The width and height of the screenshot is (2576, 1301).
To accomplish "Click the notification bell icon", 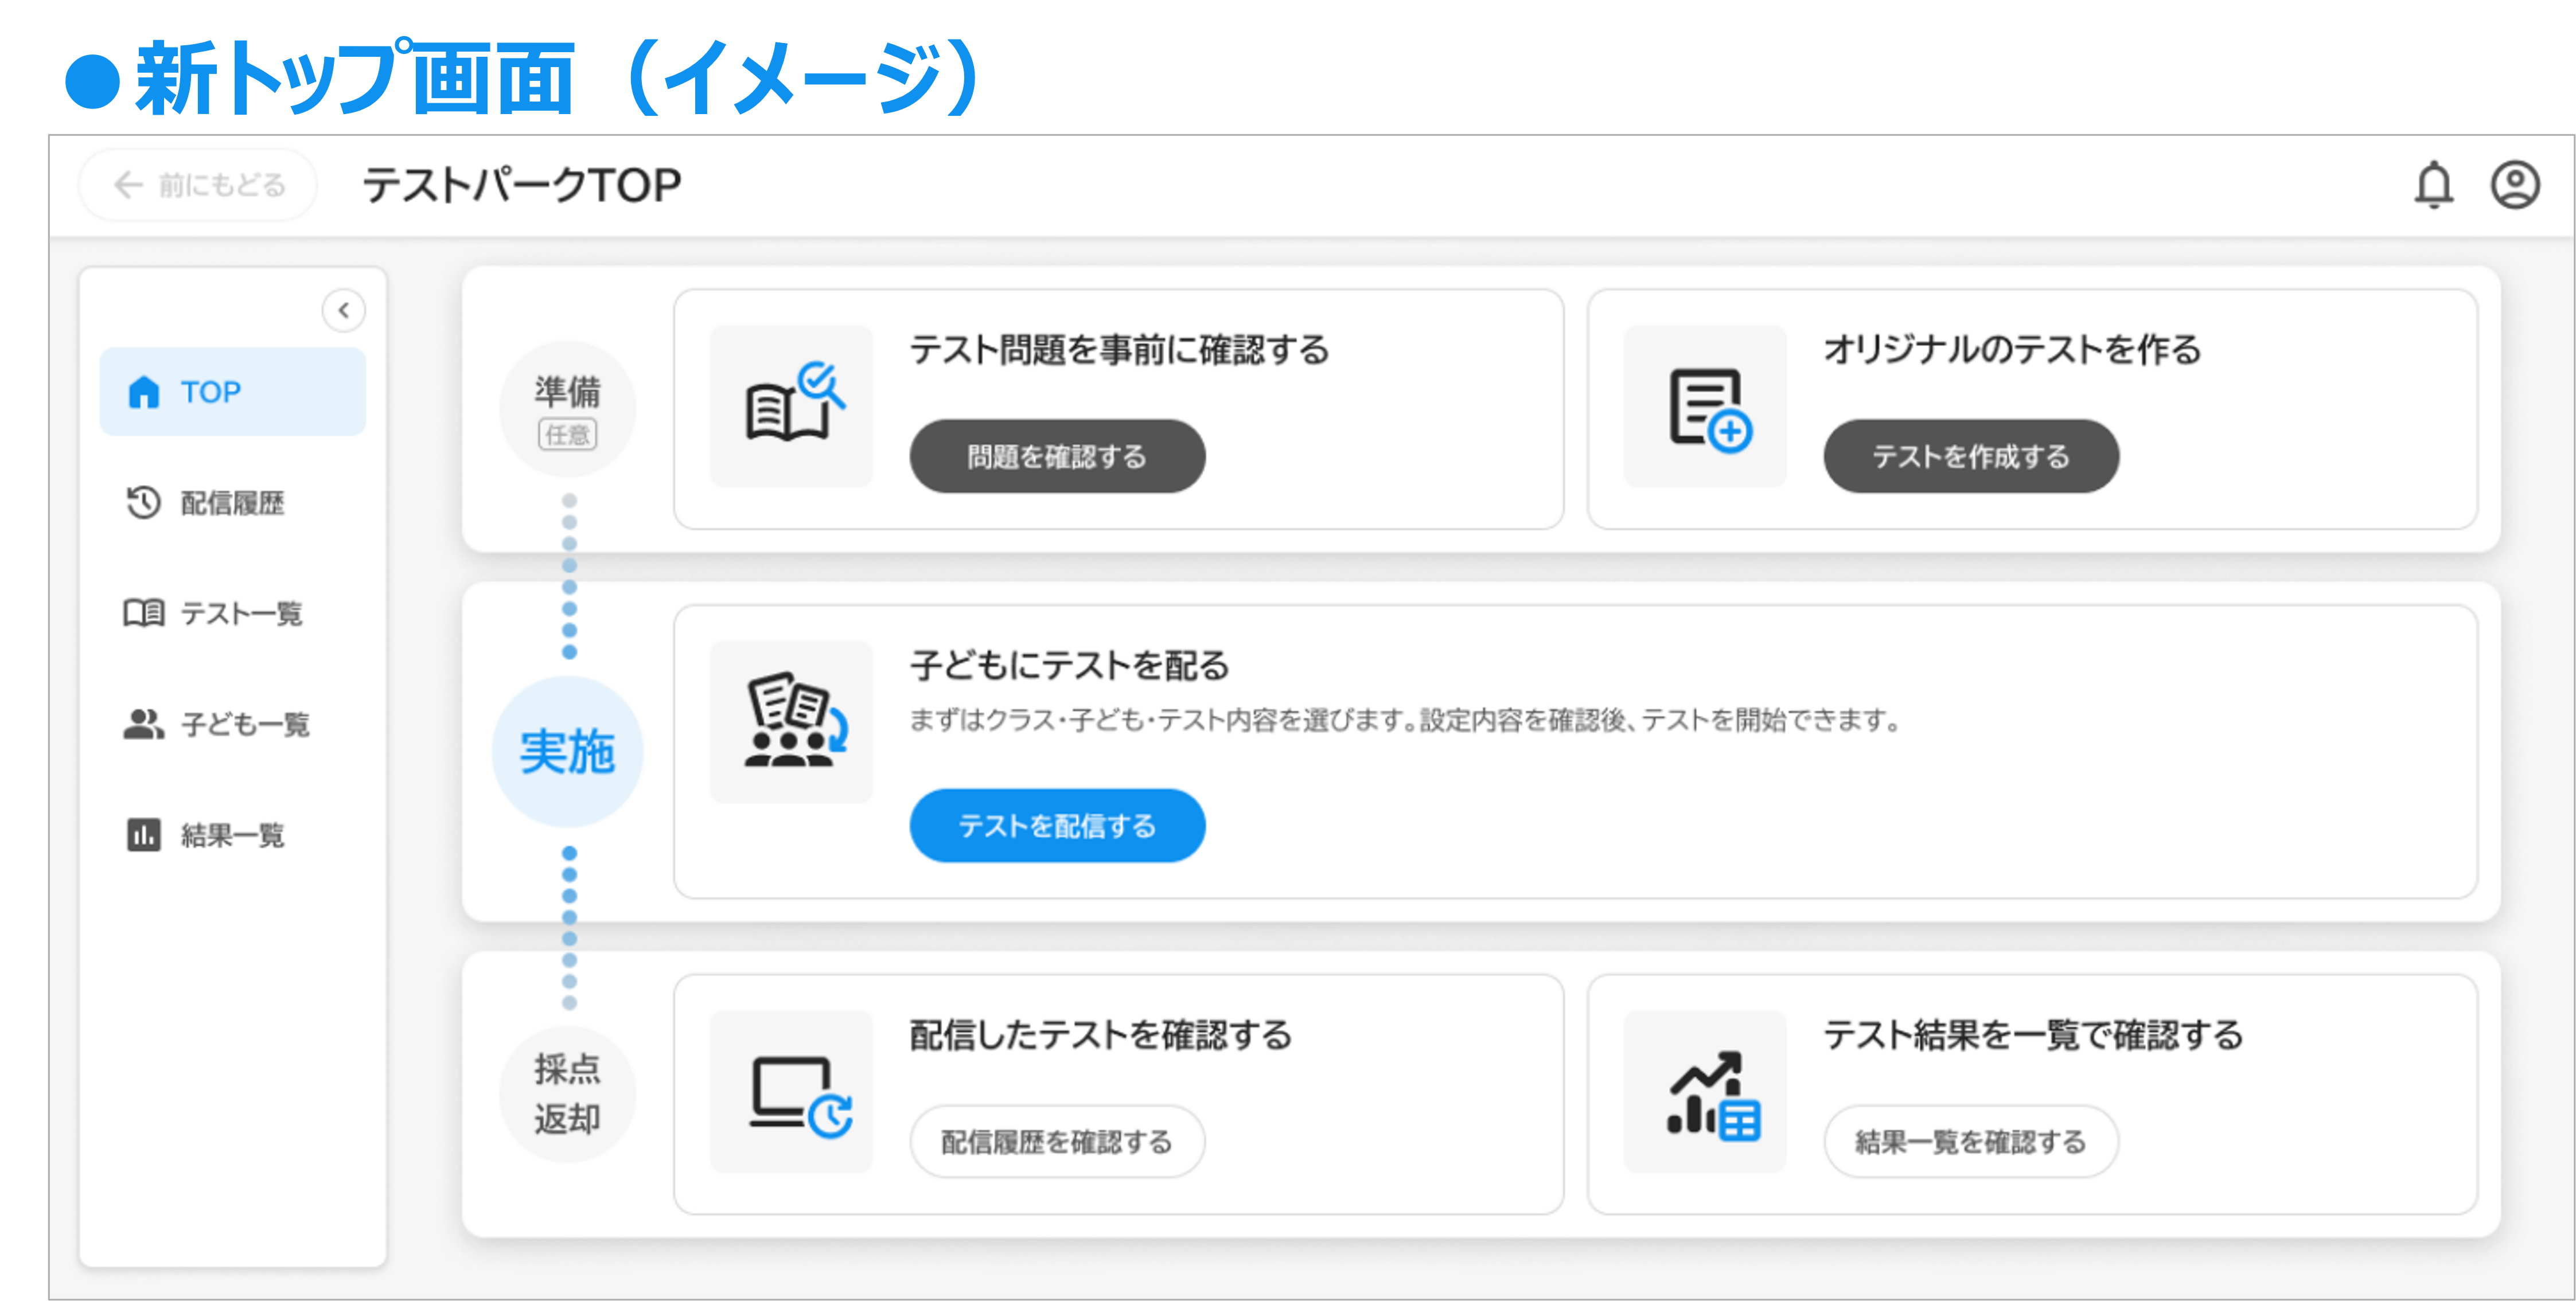I will point(2433,185).
